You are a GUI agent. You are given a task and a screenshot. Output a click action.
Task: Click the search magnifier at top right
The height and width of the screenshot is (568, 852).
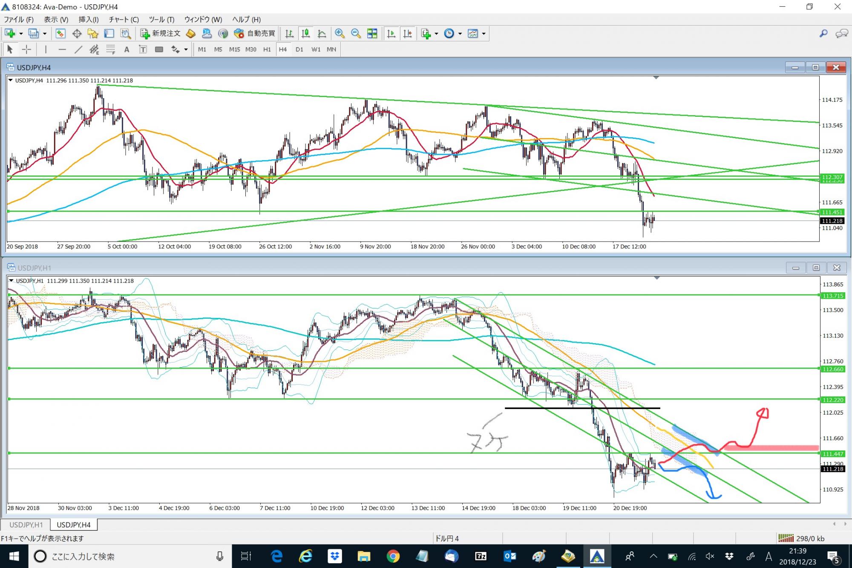point(823,33)
